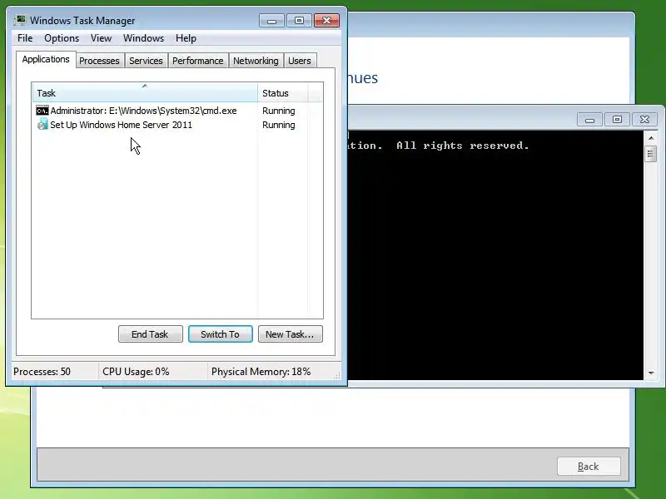Open the Windows menu
666x499 pixels.
143,38
